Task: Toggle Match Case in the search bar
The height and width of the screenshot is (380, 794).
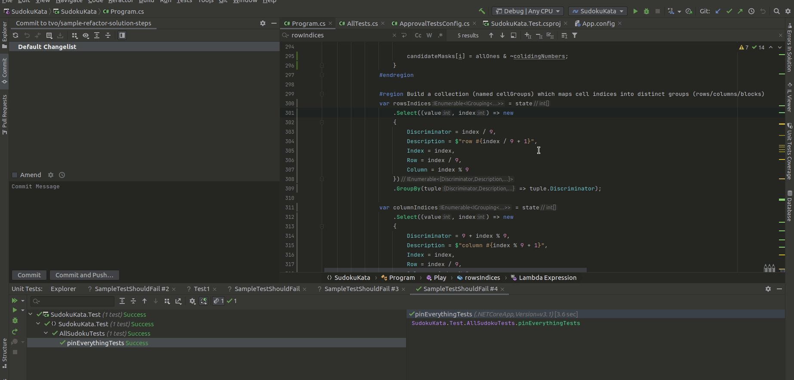Action: coord(418,35)
